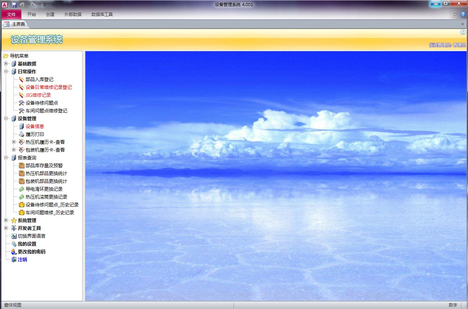Screen dimensions: 468x309
Task: Click the 部品入库登记 pencil icon
Action: (x=22, y=79)
